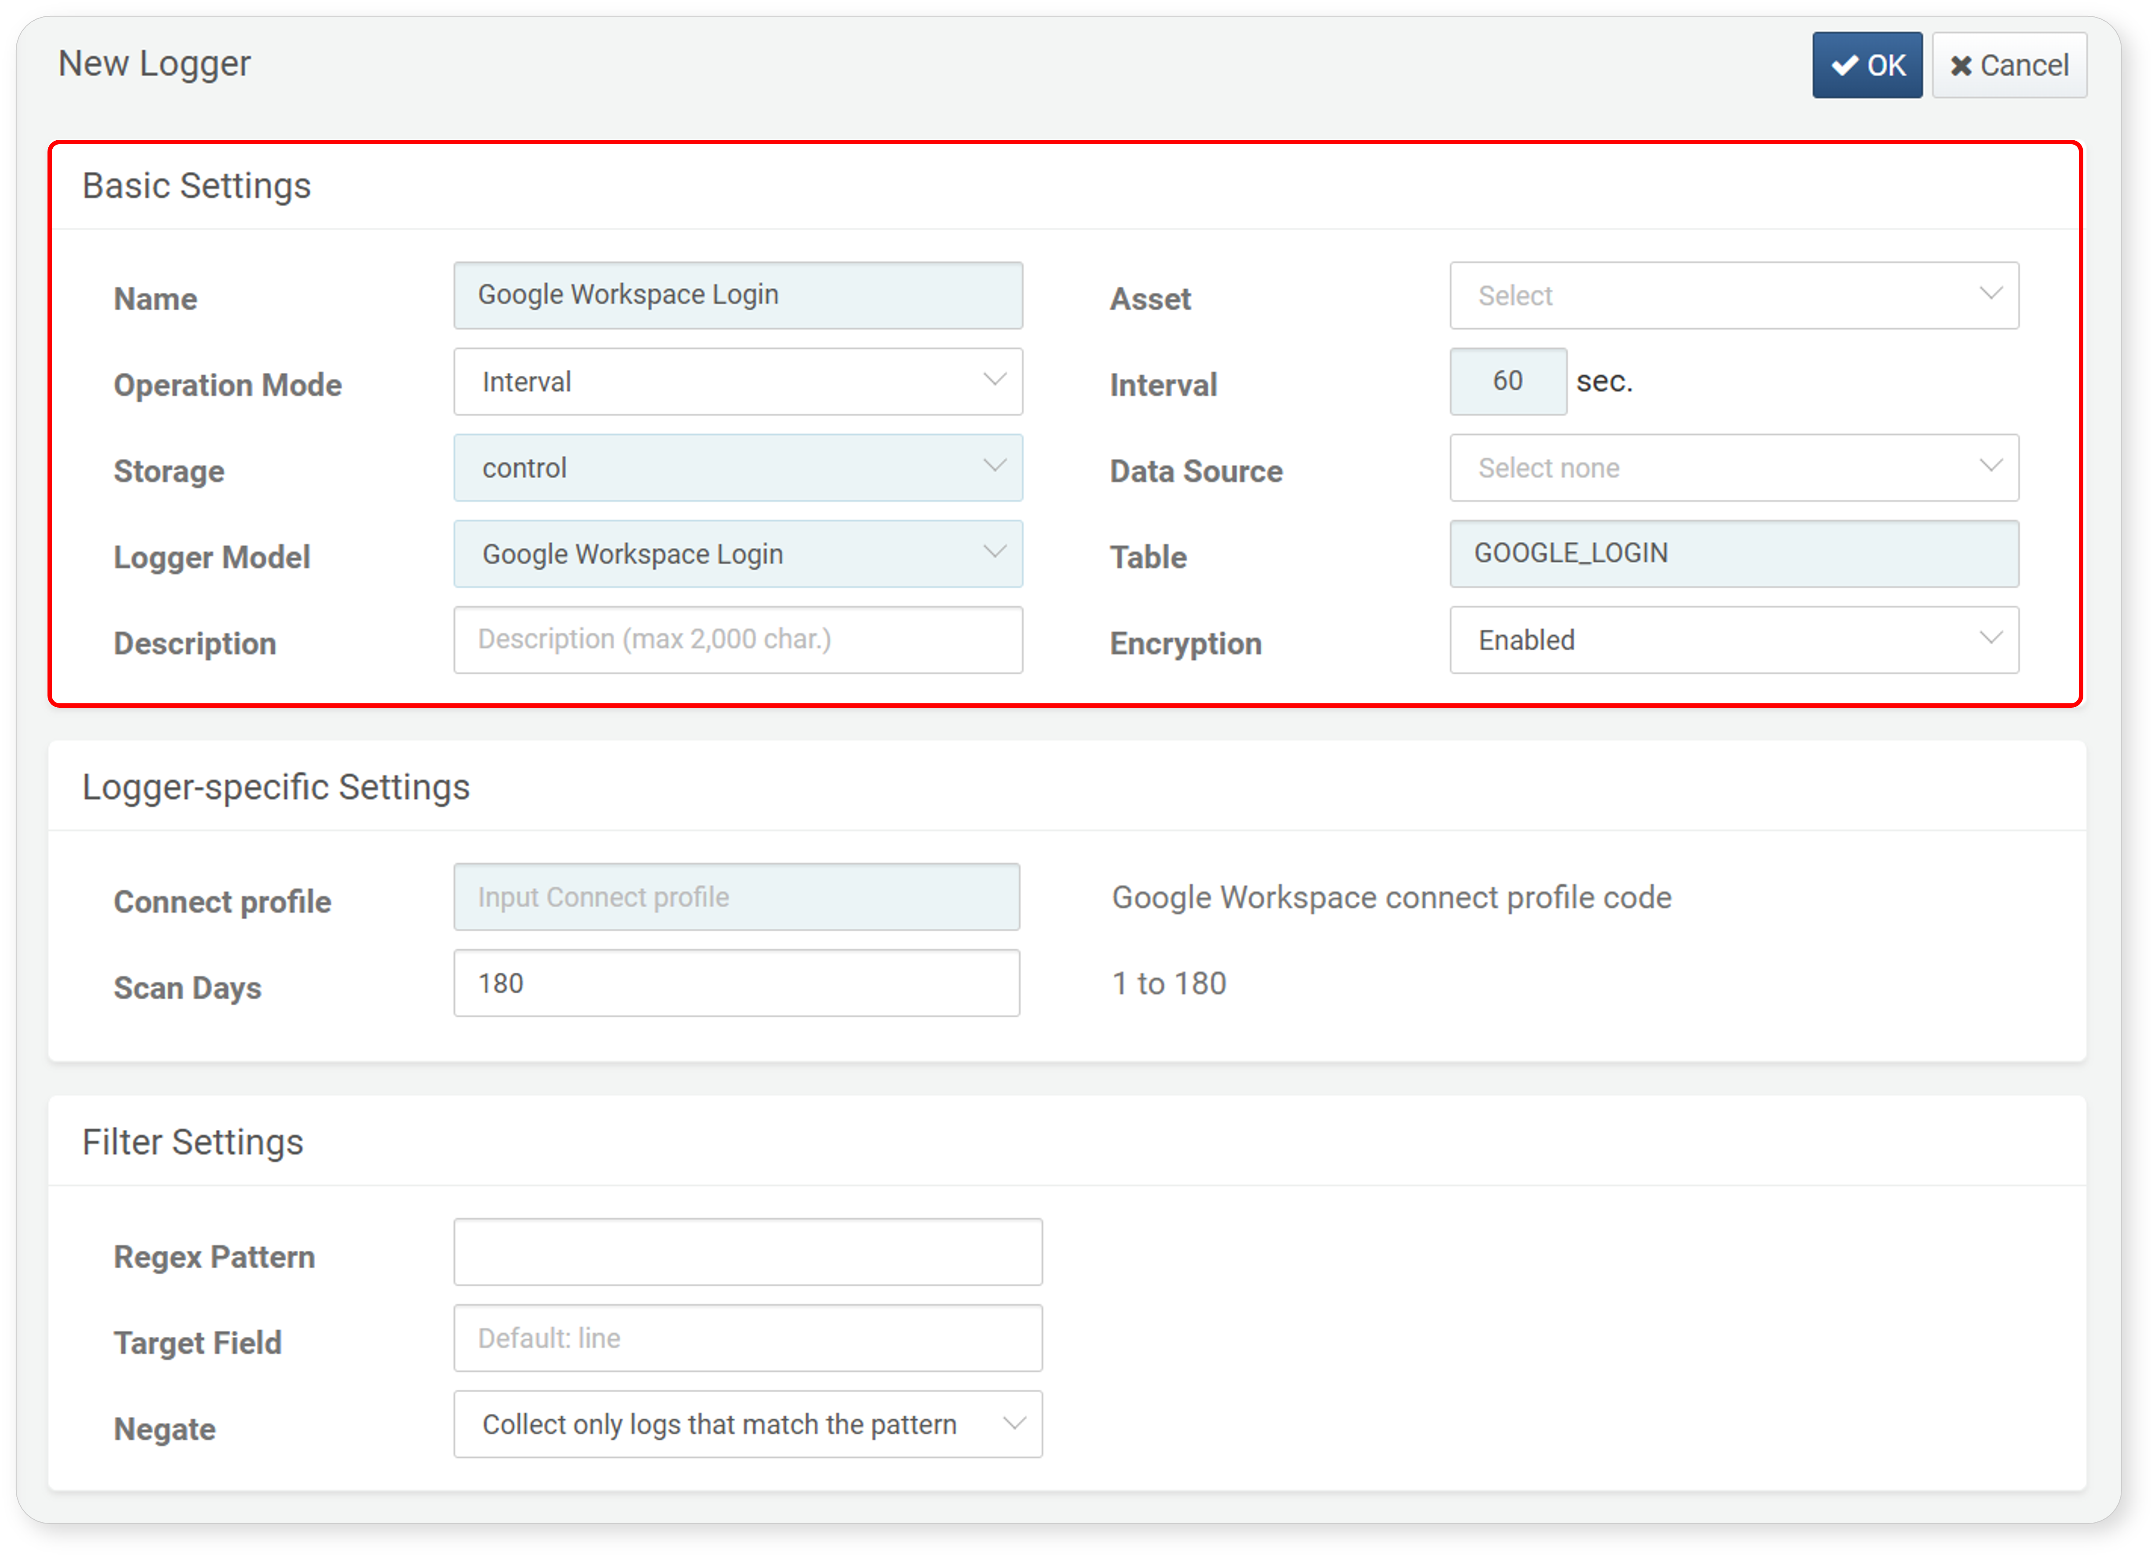Click the Scan Days label
This screenshot has width=2155, height=1557.
point(187,988)
